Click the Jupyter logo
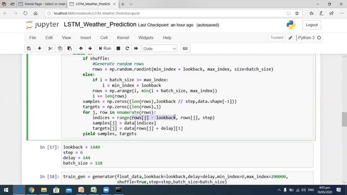This screenshot has height=195, width=347. tap(42, 24)
